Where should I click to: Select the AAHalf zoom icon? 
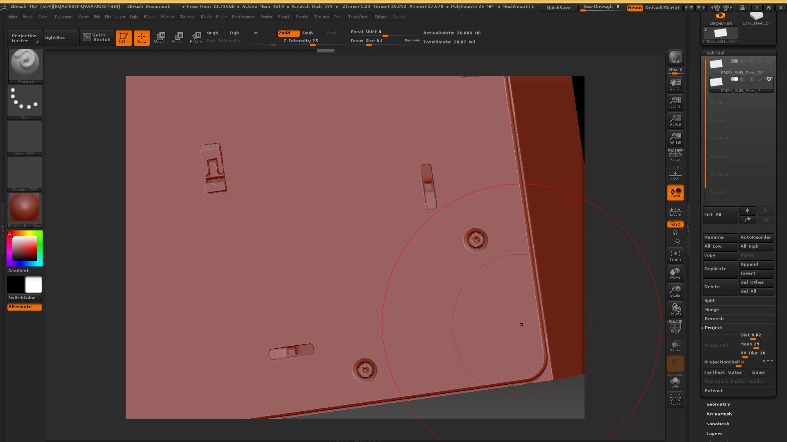(675, 138)
